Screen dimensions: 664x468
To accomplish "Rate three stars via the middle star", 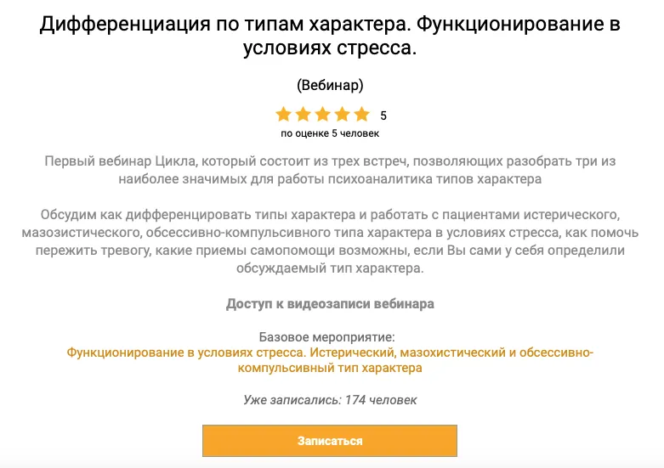I will pos(323,115).
